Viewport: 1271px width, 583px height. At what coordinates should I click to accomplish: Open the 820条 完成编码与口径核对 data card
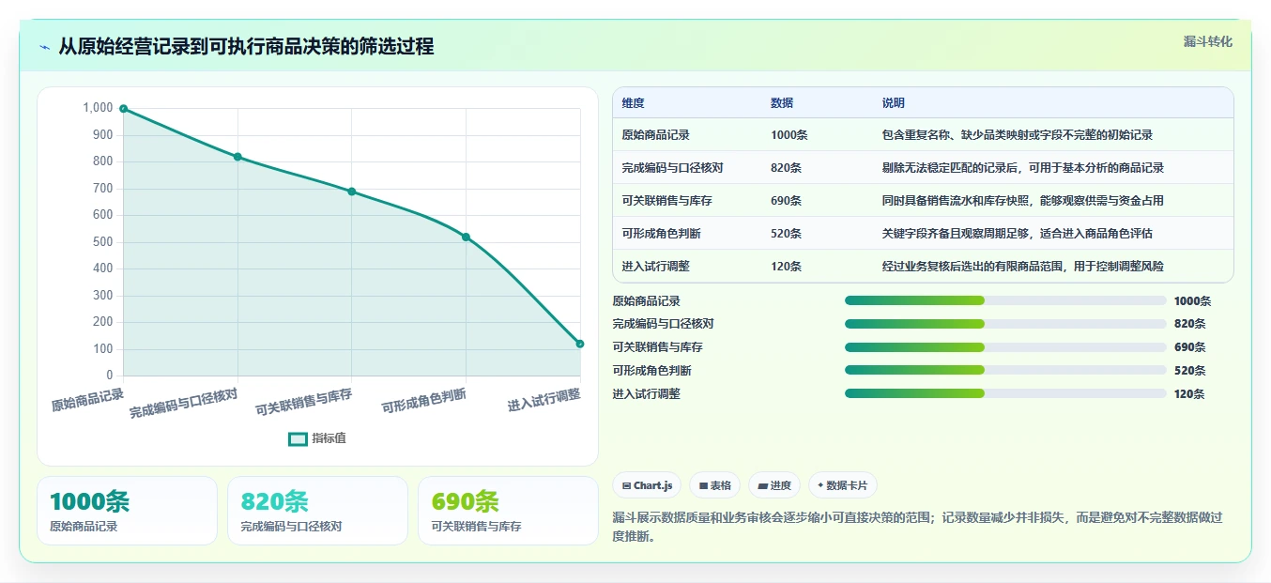(x=317, y=511)
